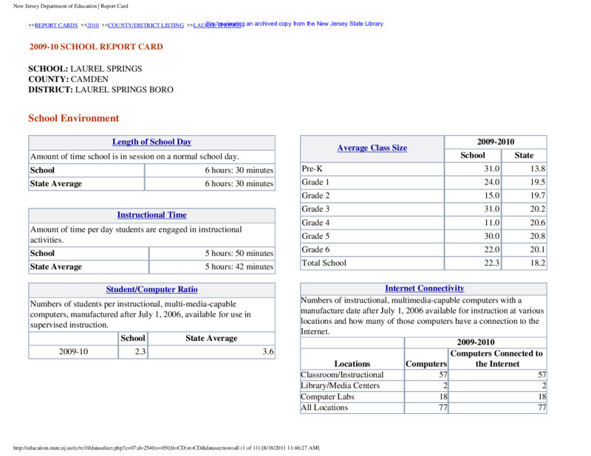Select the state average ratio '3.6'

(268, 352)
